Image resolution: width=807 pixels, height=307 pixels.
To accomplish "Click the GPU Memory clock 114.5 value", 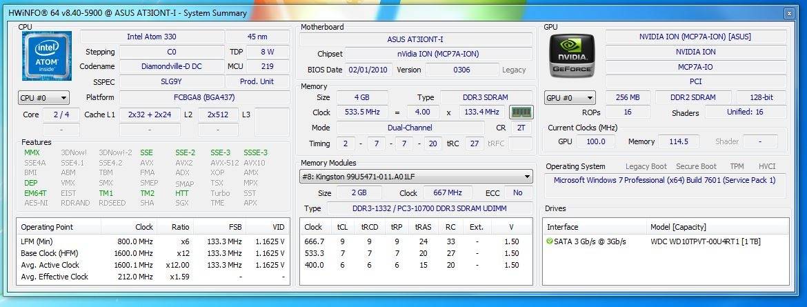I will [679, 141].
